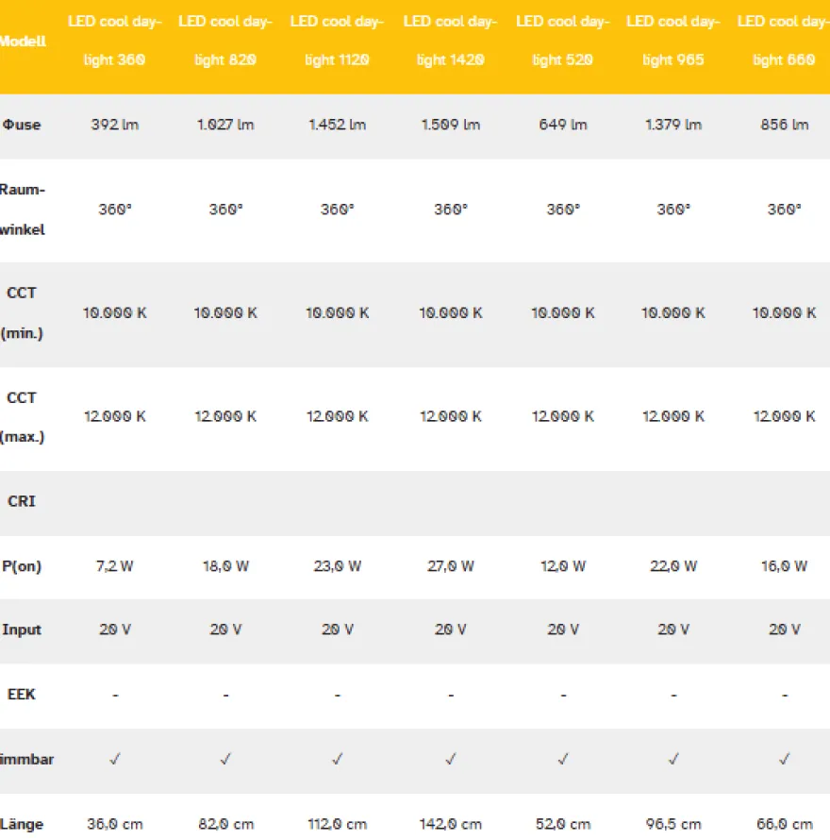Select the '112,0 cm' length cell
Screen dimensions: 830x840
pyautogui.click(x=337, y=824)
